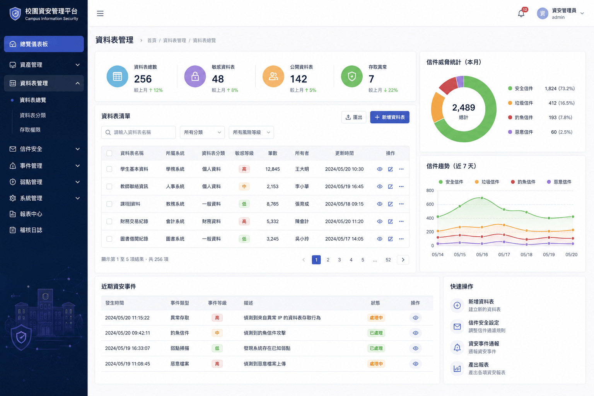Edit the 財務交易紀錄 row
The image size is (594, 396).
(391, 221)
